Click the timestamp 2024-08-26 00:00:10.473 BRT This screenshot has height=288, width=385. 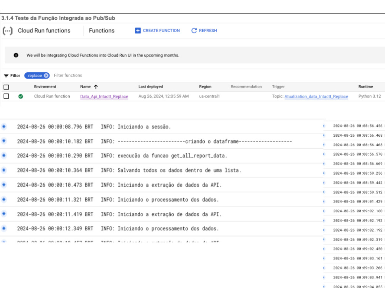(55, 185)
